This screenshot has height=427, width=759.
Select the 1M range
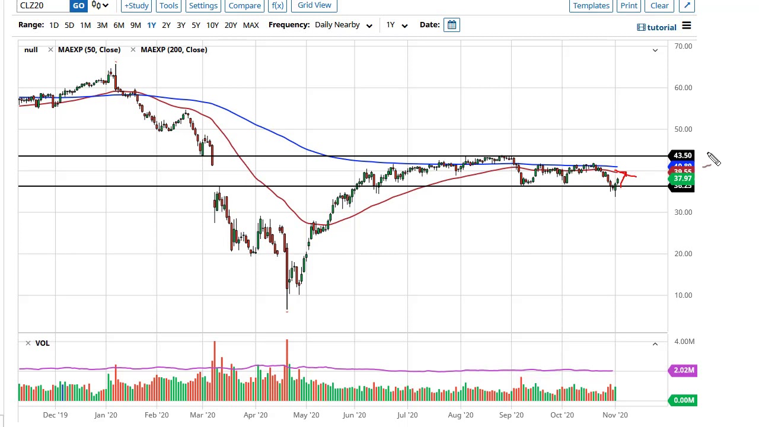tap(85, 25)
